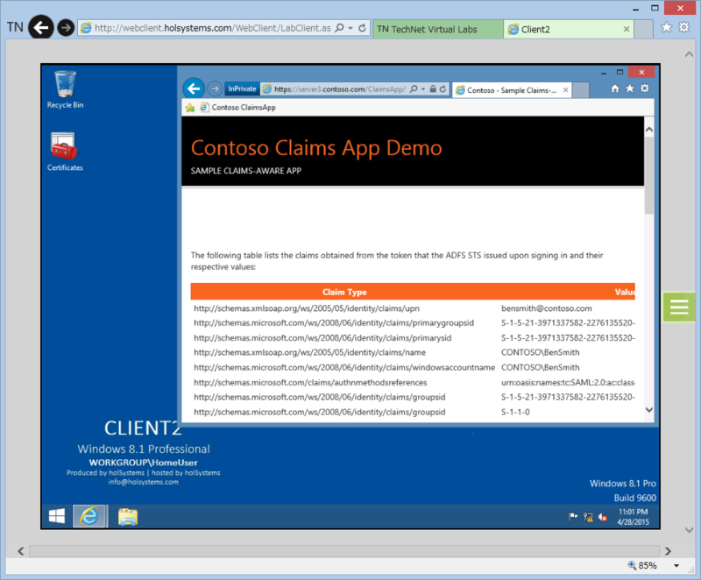Click the server3.contoso.com address field
Screen dimensions: 701x580
340,89
